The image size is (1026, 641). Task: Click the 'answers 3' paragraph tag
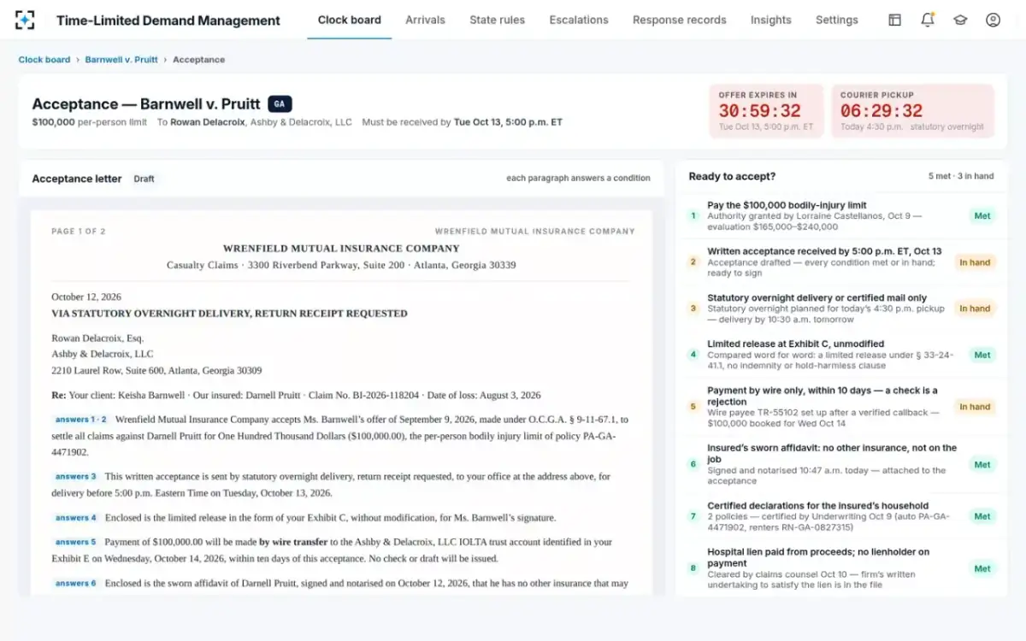point(75,476)
